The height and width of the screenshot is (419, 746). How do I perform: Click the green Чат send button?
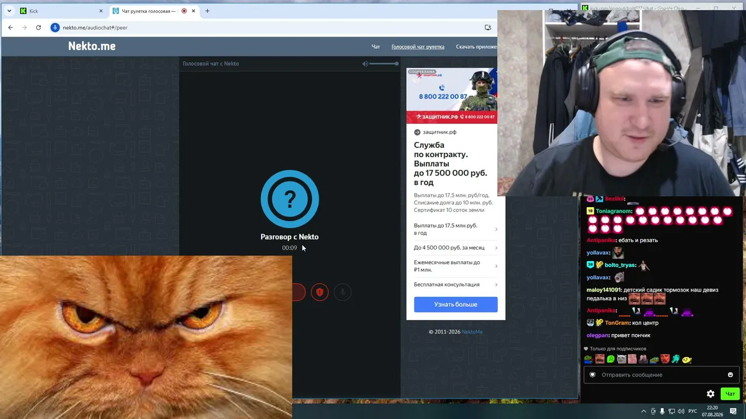pos(730,394)
